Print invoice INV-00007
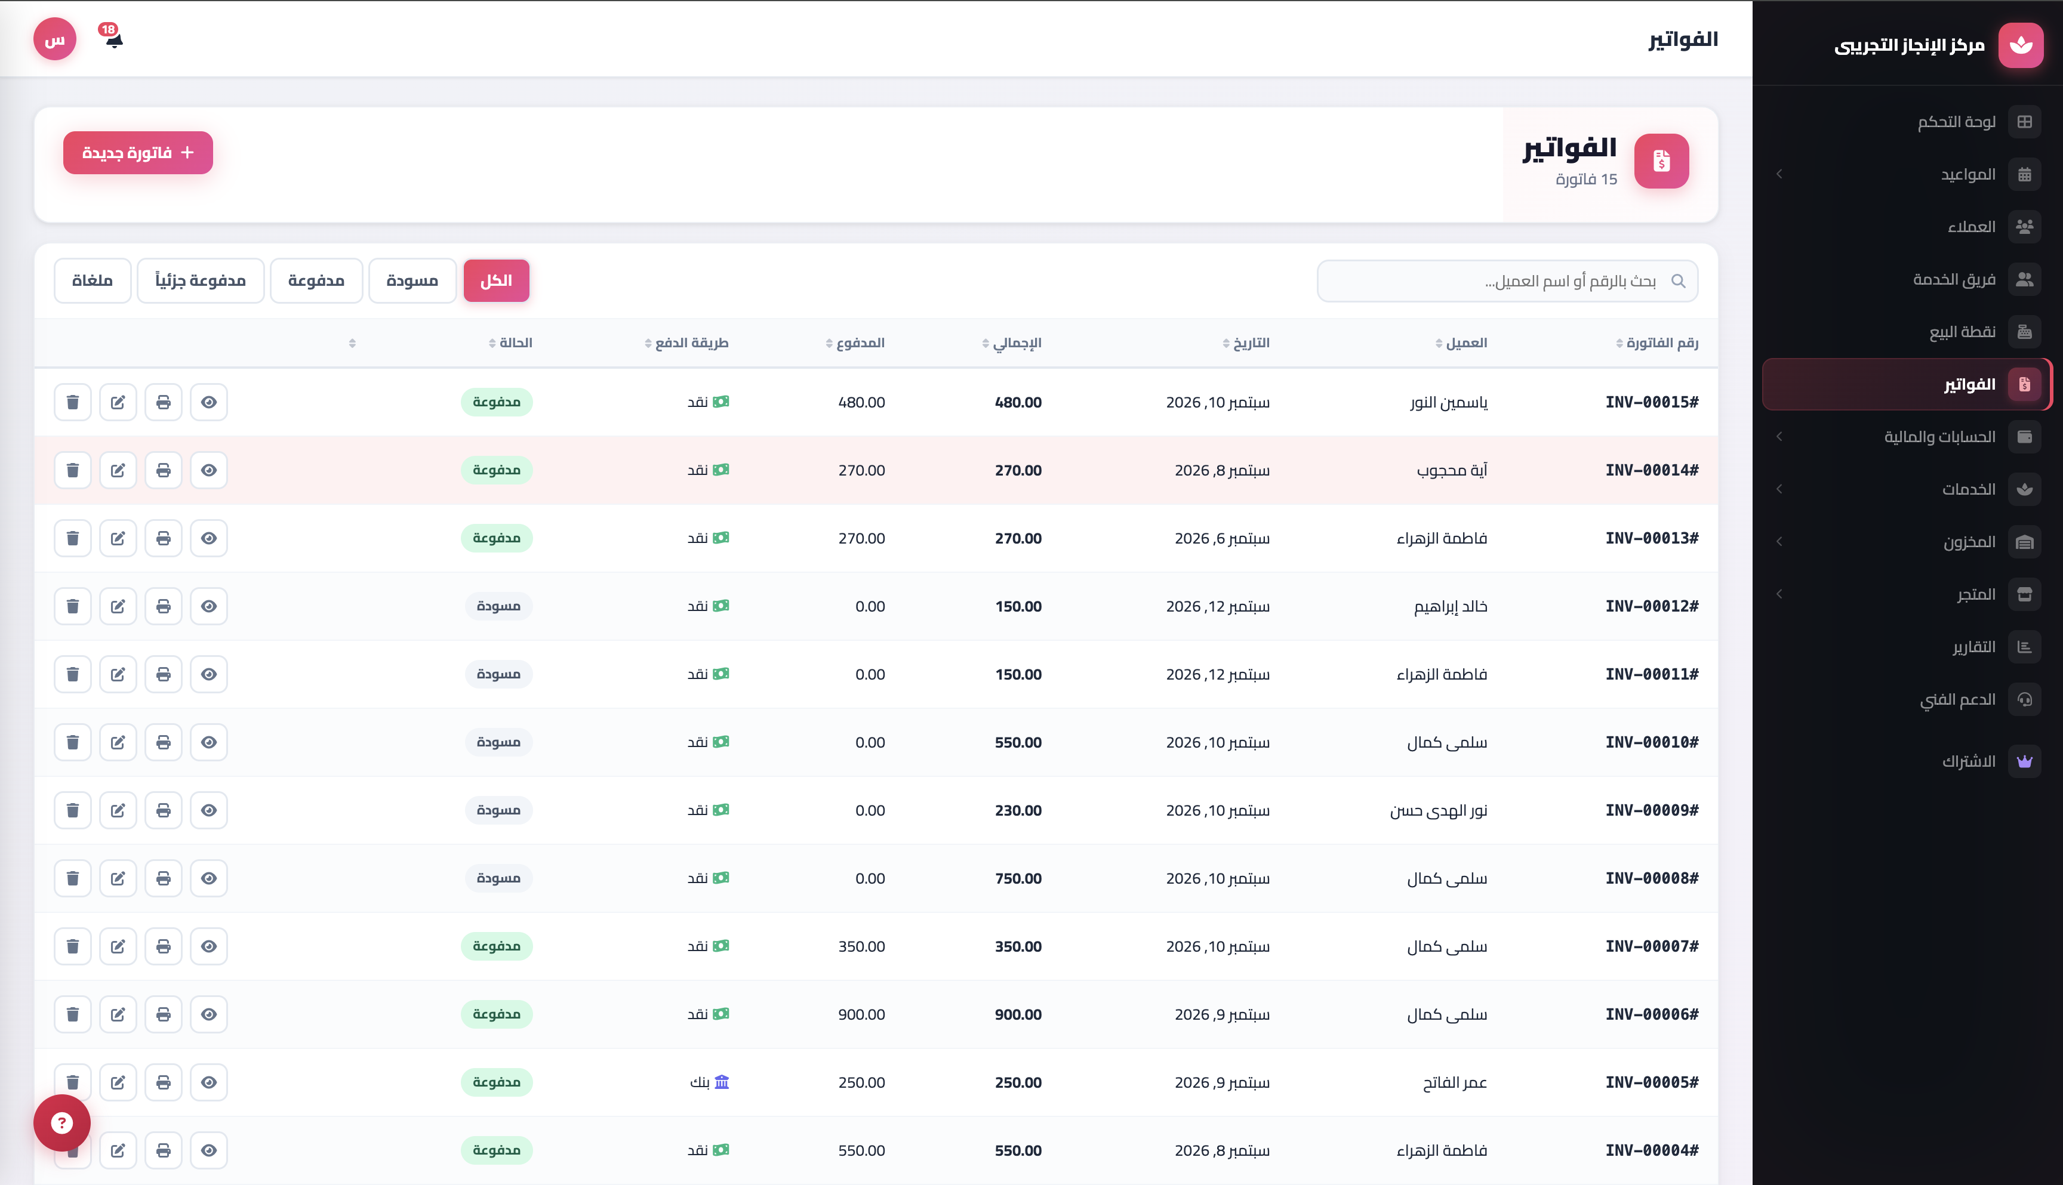Screen dimensions: 2063x1185 coord(164,946)
